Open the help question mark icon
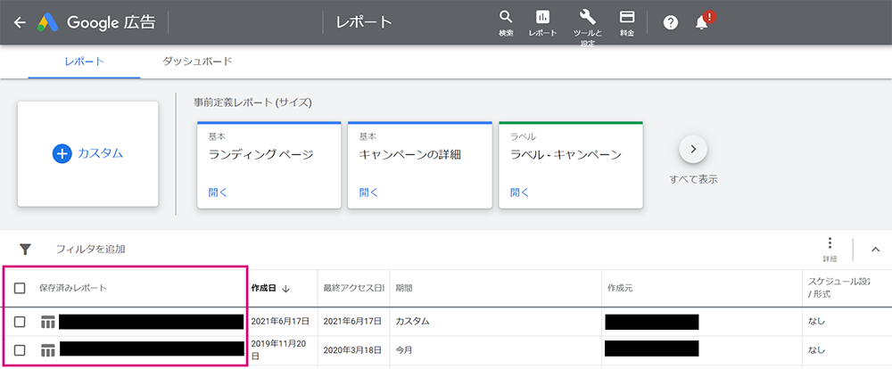The width and height of the screenshot is (892, 369). pyautogui.click(x=671, y=23)
